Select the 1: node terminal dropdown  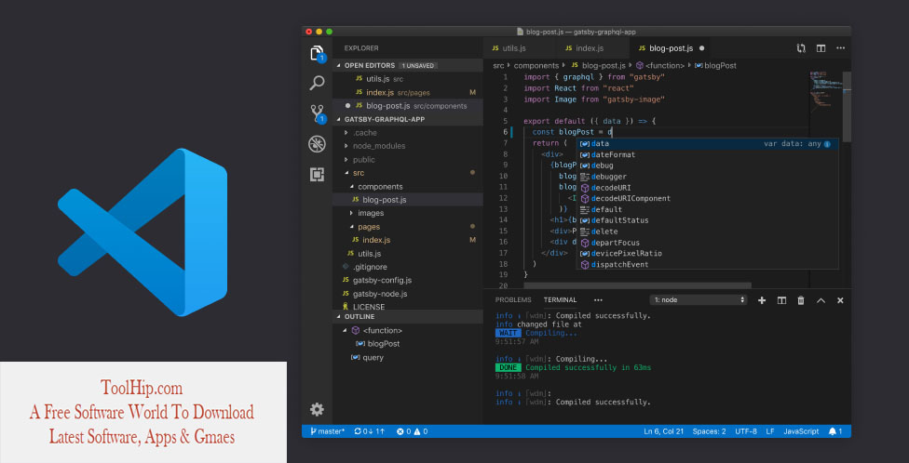point(699,299)
